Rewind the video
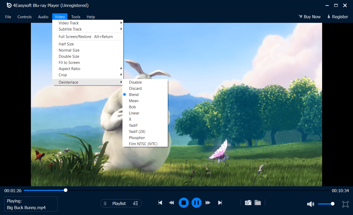The height and width of the screenshot is (215, 353). [171, 203]
